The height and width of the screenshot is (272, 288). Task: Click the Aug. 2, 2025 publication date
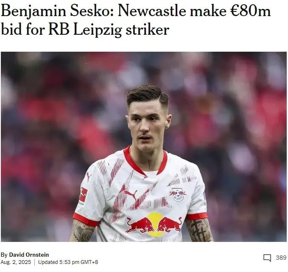point(16,262)
